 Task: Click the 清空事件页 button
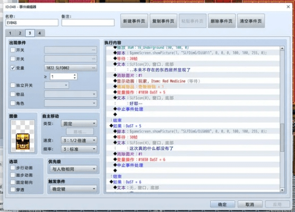pyautogui.click(x=251, y=21)
